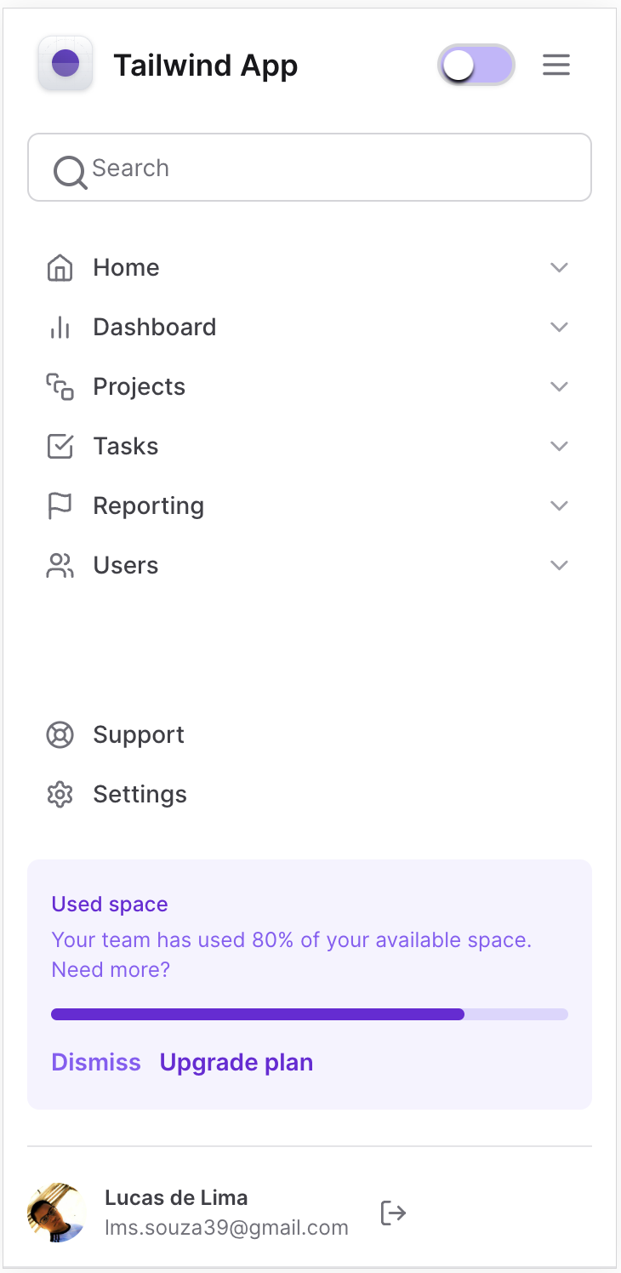Select the Dashboard menu item
621x1273 pixels.
tap(154, 328)
